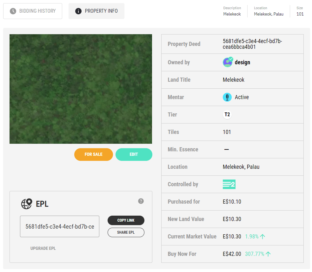Open the EPL help question mark
Viewport: 312px width, 272px height.
pos(141,201)
